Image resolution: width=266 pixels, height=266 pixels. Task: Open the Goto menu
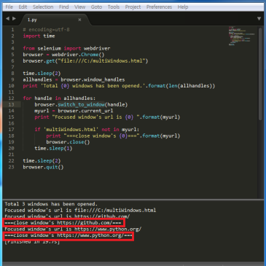tap(96, 7)
